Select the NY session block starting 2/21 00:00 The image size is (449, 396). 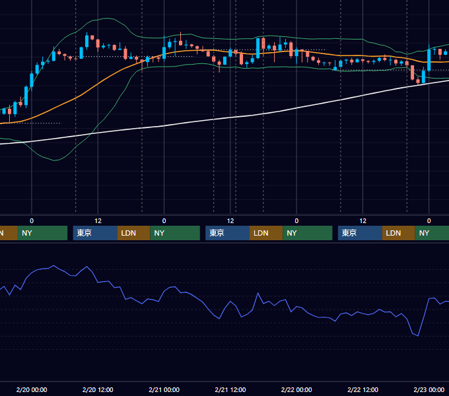click(x=175, y=233)
